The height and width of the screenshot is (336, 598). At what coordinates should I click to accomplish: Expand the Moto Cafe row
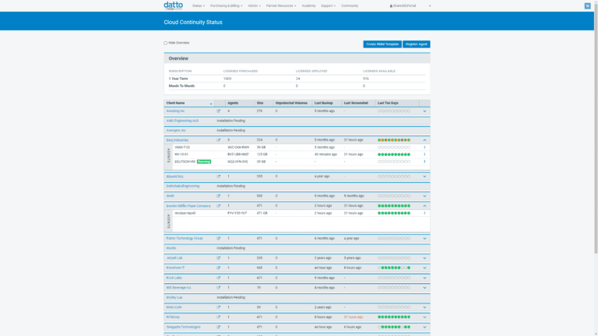coord(424,307)
